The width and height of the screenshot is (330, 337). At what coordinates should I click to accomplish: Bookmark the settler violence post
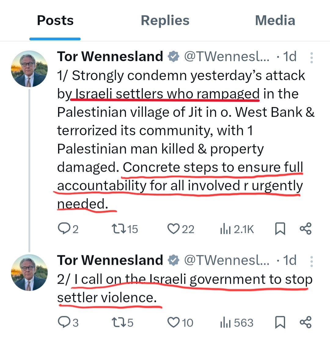(280, 322)
